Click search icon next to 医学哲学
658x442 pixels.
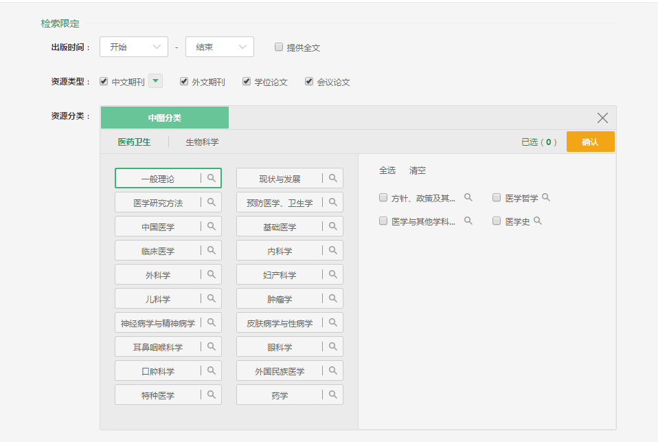pyautogui.click(x=546, y=197)
